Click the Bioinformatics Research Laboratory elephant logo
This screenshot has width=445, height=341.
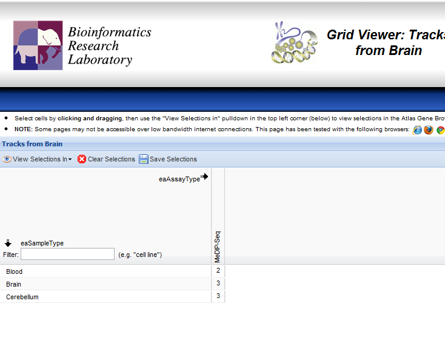tap(38, 45)
